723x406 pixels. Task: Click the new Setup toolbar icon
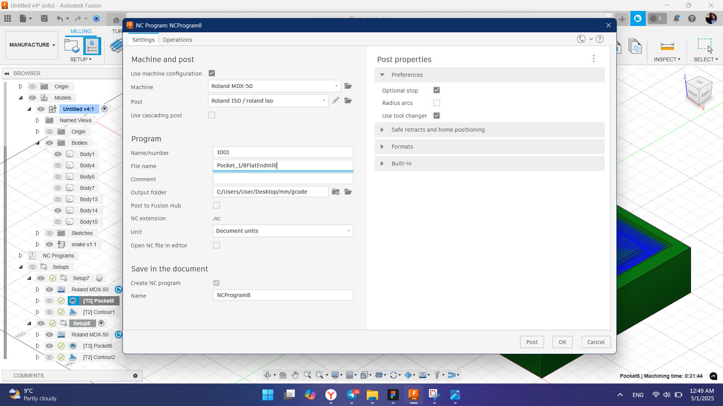tap(72, 46)
